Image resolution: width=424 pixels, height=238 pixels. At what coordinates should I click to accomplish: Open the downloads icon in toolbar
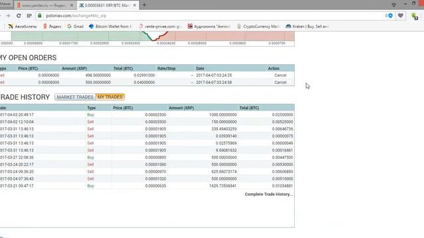pyautogui.click(x=415, y=16)
